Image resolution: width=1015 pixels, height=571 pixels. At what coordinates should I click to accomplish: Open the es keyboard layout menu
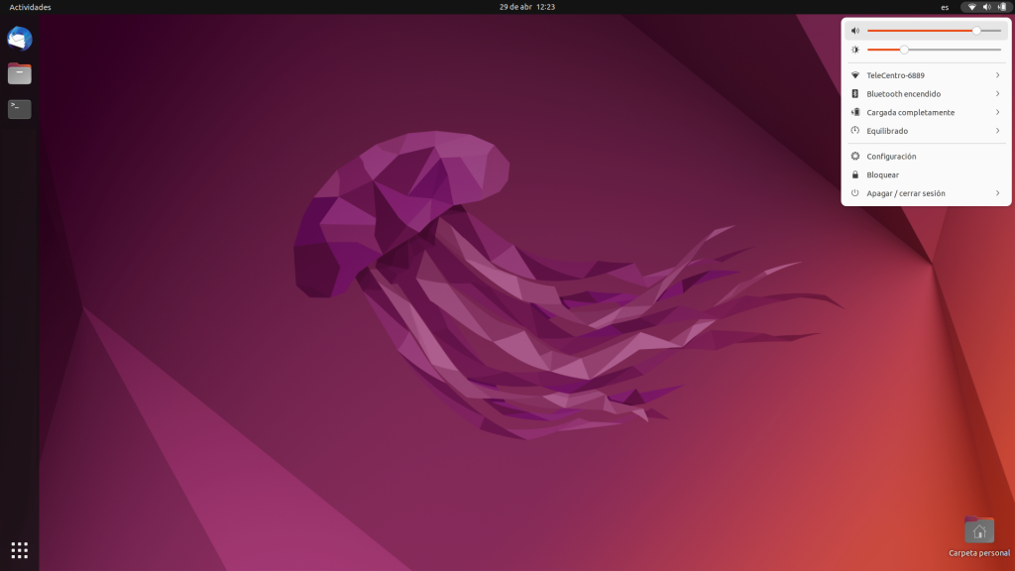[x=943, y=6]
